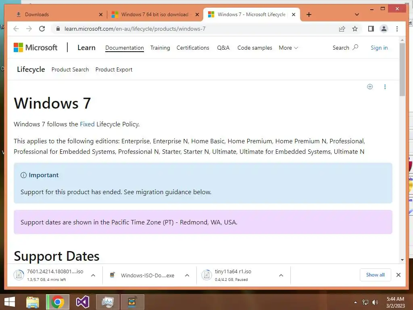Click the address bar URL field
This screenshot has height=310, width=413.
[195, 29]
